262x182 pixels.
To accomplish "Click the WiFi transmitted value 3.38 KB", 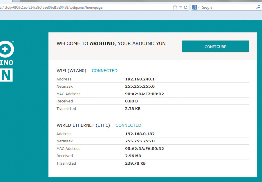I will click(133, 109).
